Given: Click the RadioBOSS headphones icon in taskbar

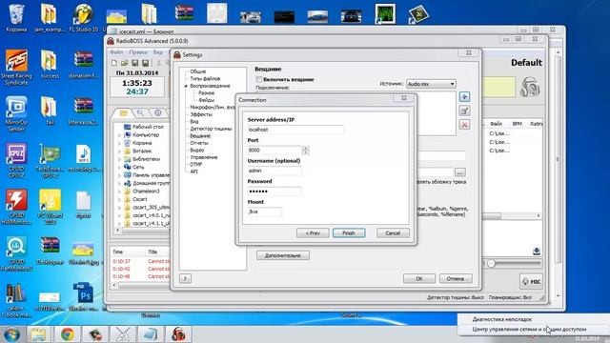Looking at the screenshot, I should point(178,334).
